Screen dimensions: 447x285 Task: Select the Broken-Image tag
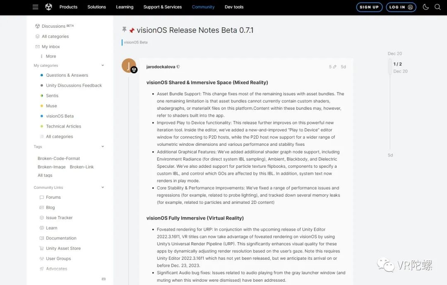tap(52, 167)
